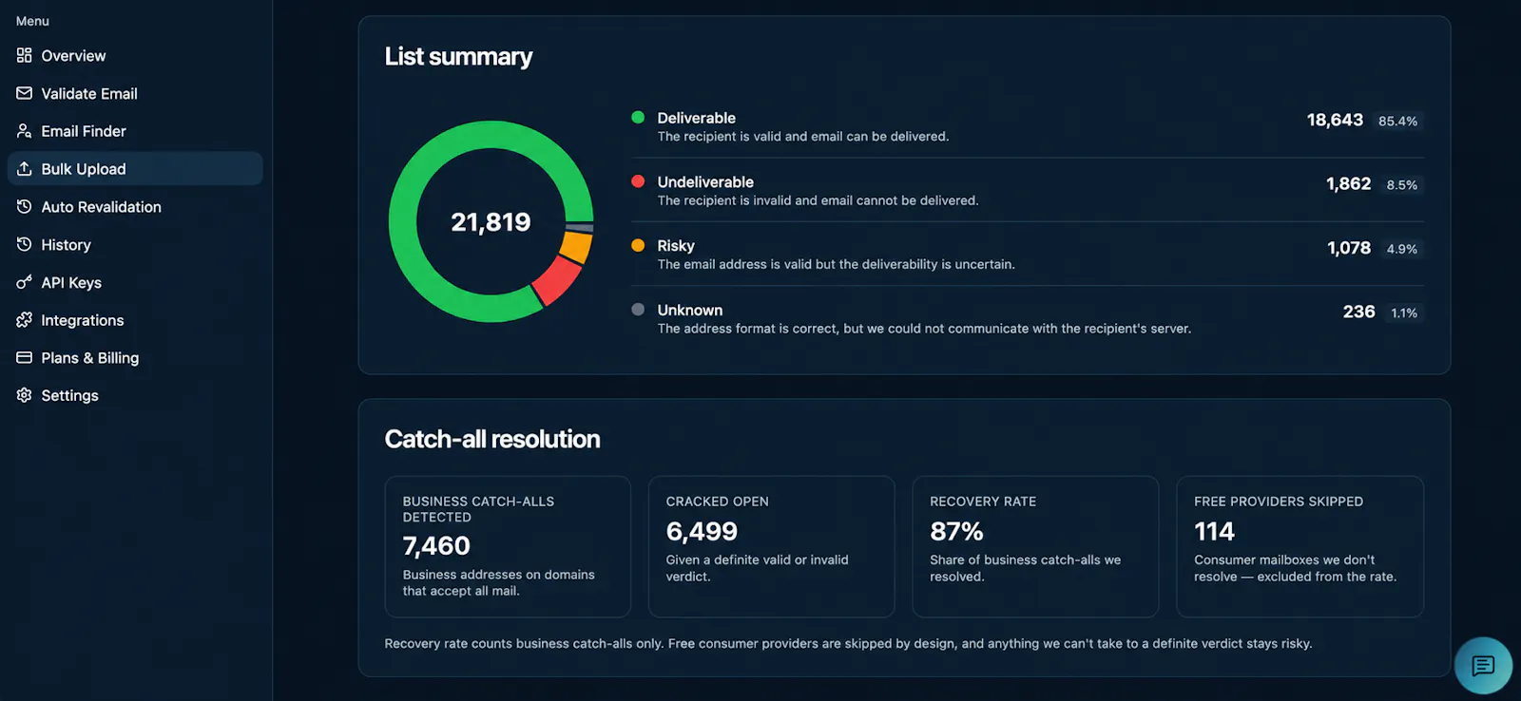Click the Deliverable row title
This screenshot has width=1521, height=701.
tap(697, 118)
